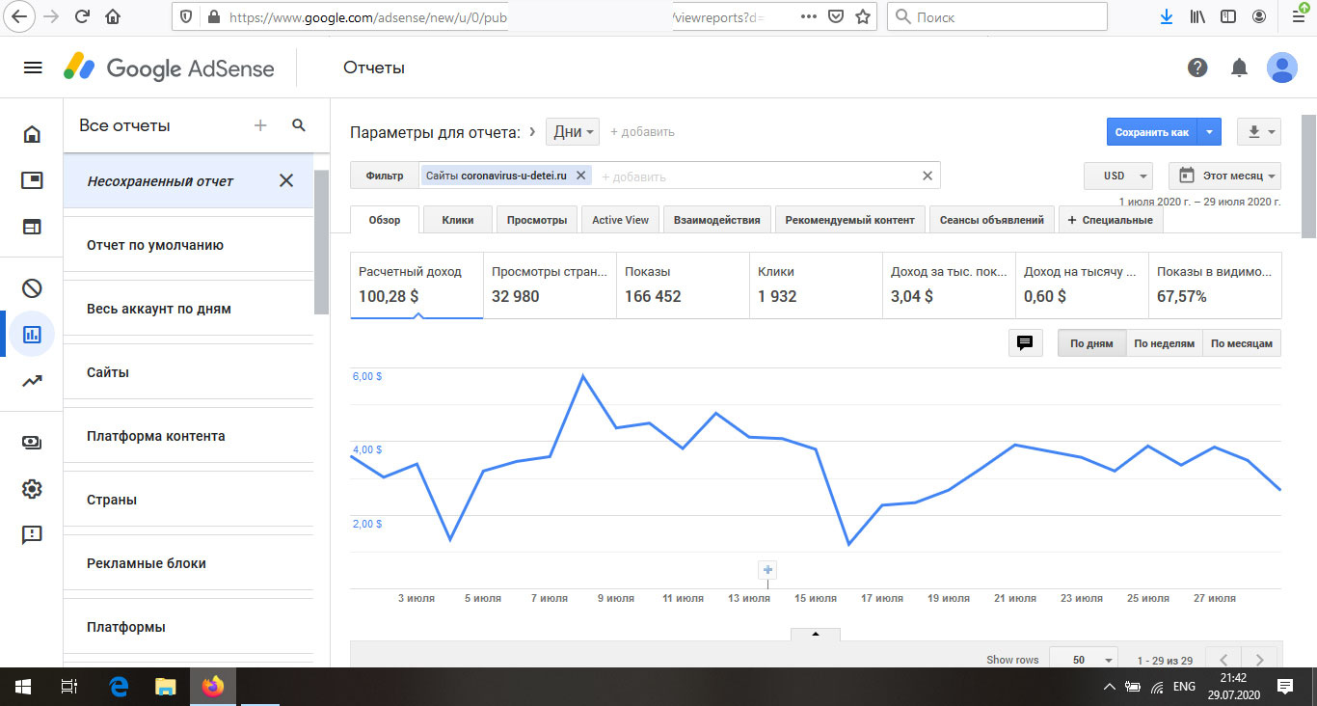Show hidden system tray icons
Image resolution: width=1317 pixels, height=706 pixels.
click(1109, 687)
